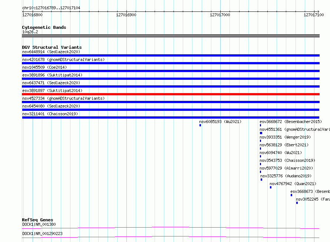Open variant nsv5977029 (Almarri2020) label
Image resolution: width=330 pixels, height=242 pixels.
click(286, 168)
